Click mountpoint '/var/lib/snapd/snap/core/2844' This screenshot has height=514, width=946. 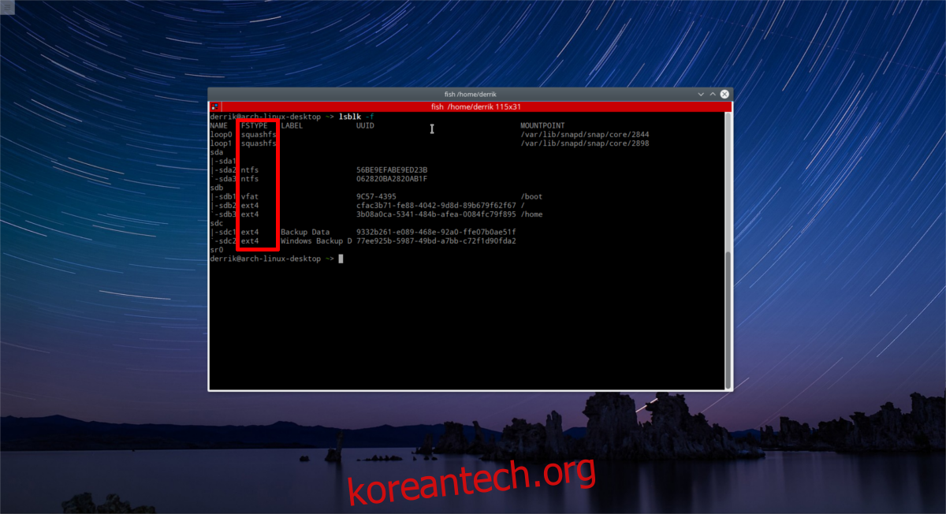pyautogui.click(x=585, y=134)
